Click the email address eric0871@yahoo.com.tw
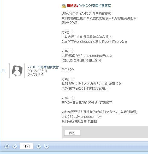148x154 pixels. click(x=82, y=117)
